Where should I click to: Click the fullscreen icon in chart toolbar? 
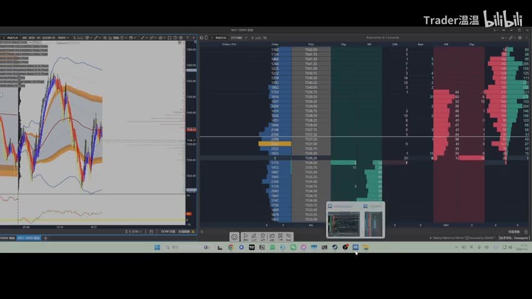click(169, 37)
